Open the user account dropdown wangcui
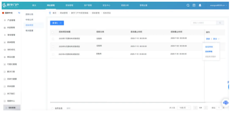230x122 pixels. pos(218,5)
